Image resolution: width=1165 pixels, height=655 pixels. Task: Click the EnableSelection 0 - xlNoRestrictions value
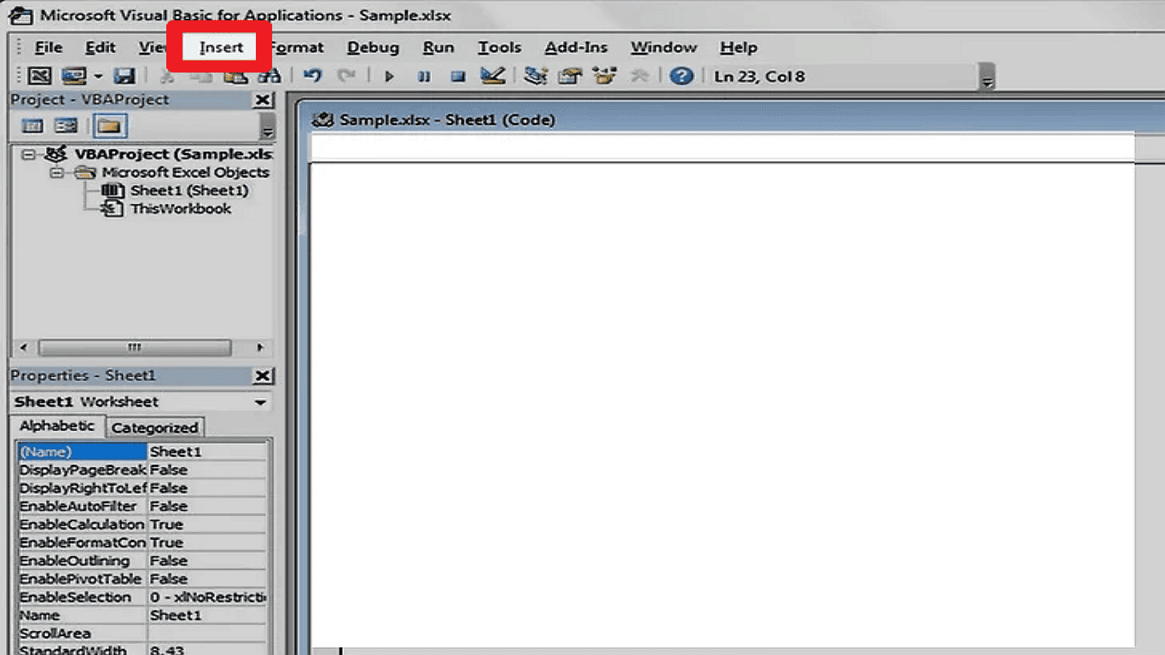pos(208,597)
